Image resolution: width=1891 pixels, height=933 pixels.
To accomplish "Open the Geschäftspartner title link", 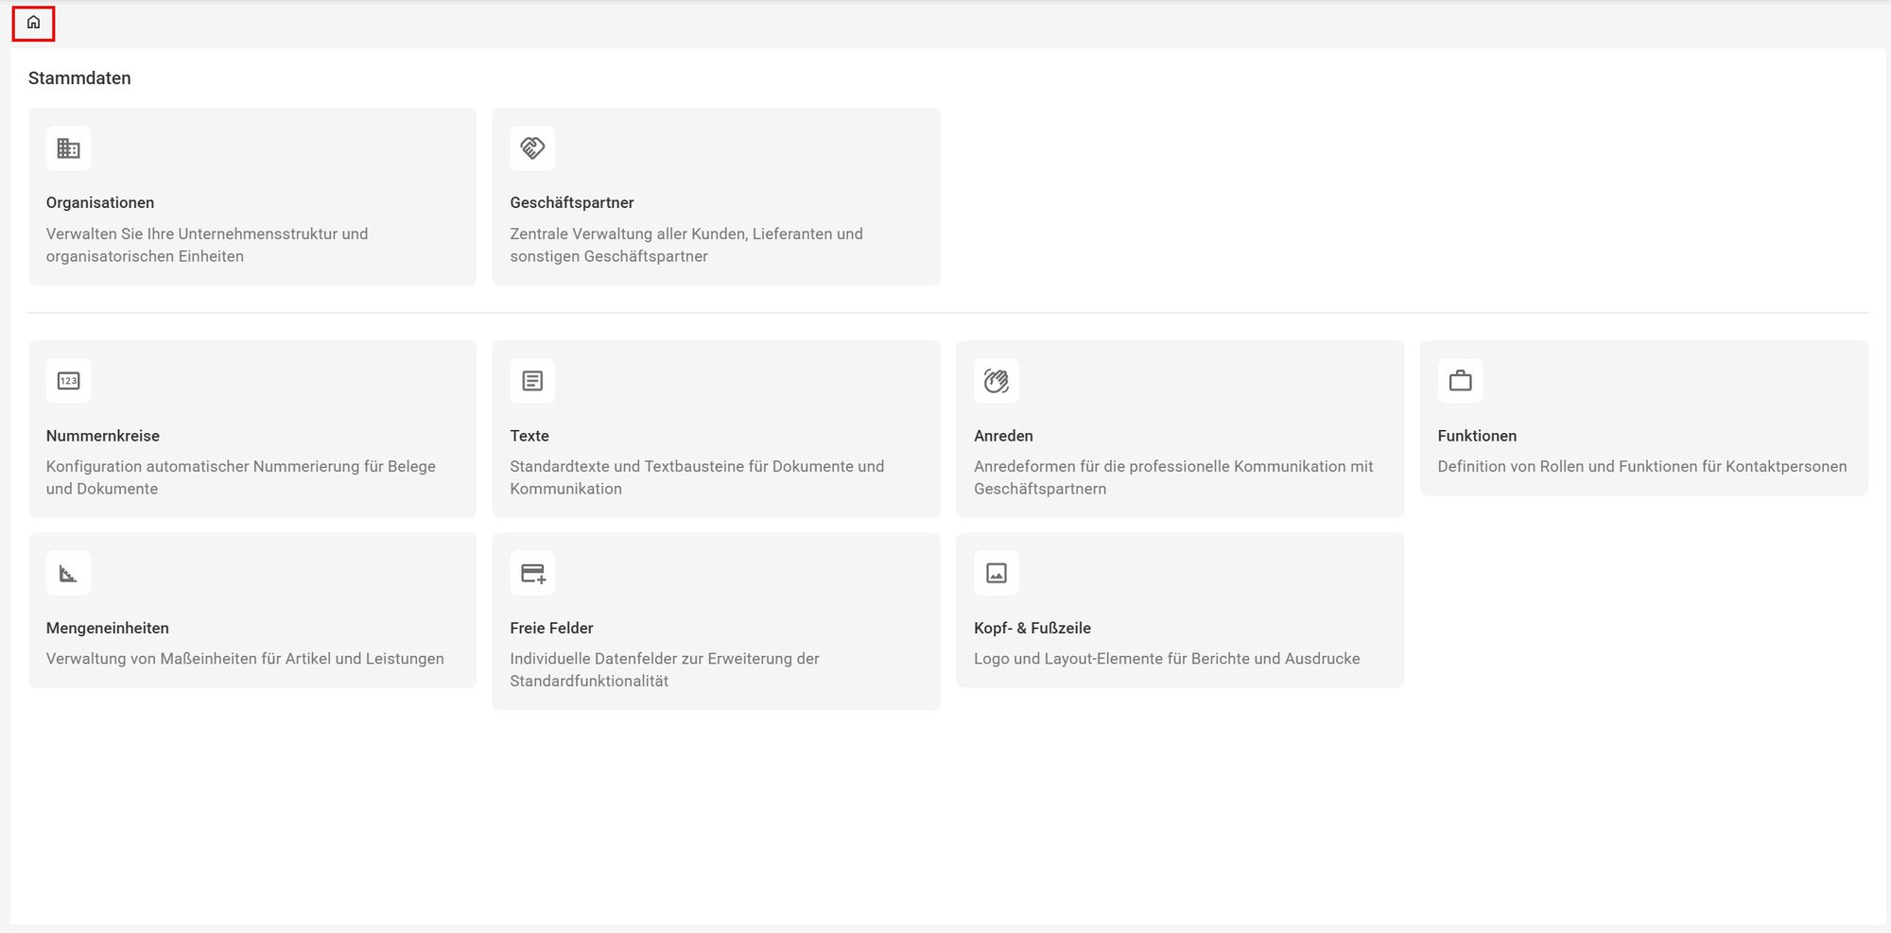I will (x=571, y=202).
